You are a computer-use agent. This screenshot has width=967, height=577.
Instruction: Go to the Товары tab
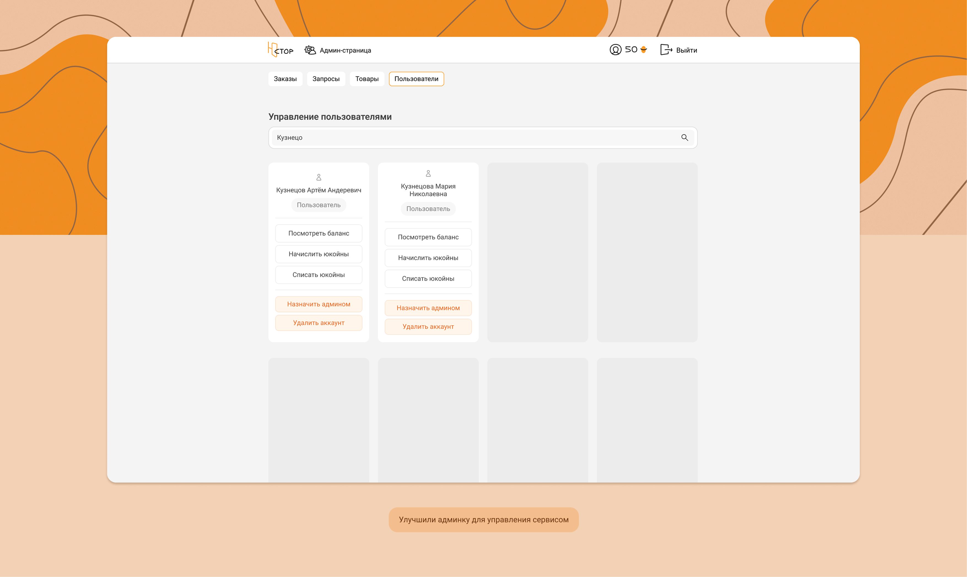[367, 79]
